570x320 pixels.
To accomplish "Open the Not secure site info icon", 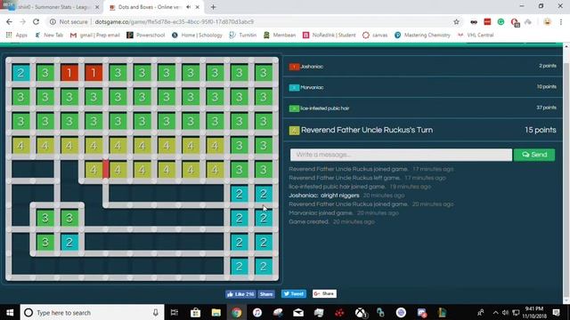I will [53, 21].
